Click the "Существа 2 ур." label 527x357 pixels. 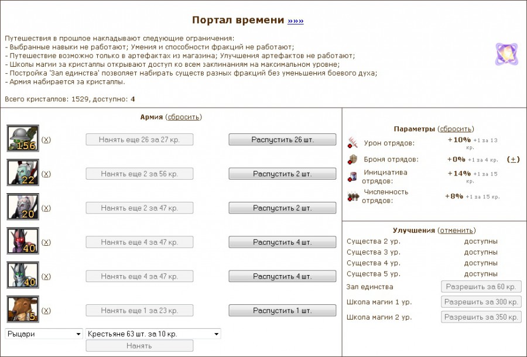point(374,242)
